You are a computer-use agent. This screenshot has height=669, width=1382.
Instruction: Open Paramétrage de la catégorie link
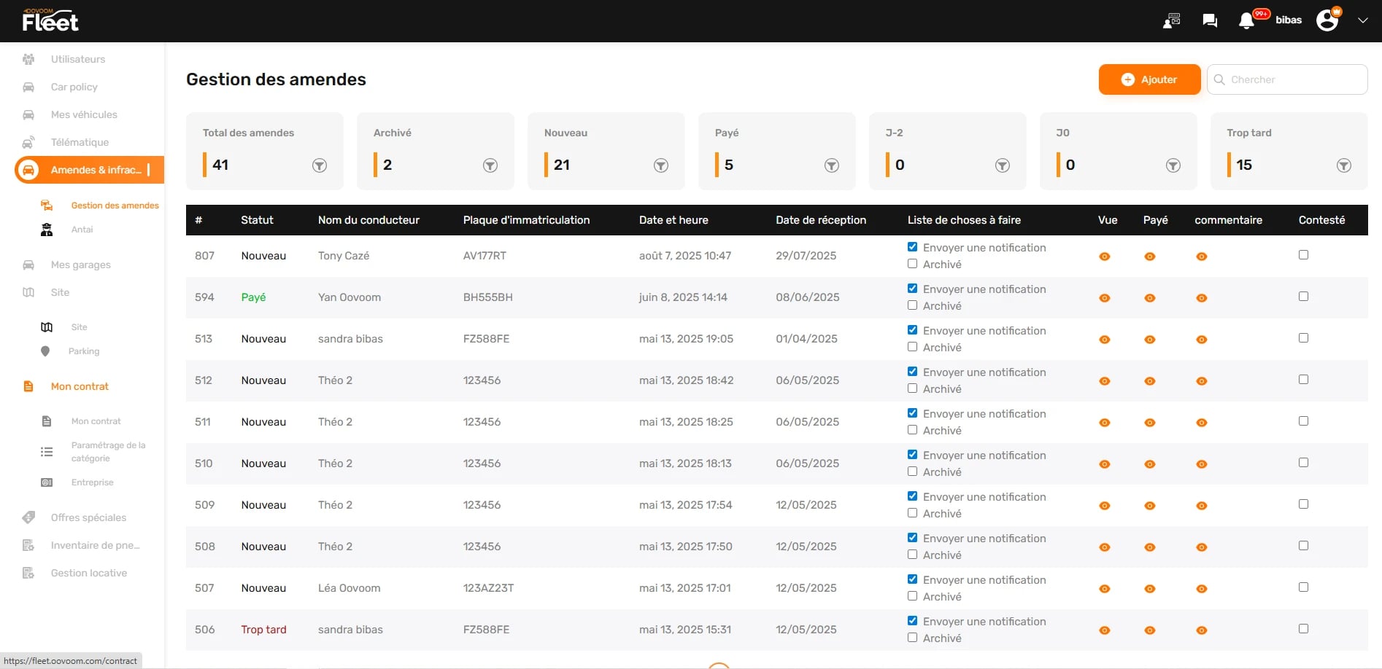pyautogui.click(x=108, y=452)
